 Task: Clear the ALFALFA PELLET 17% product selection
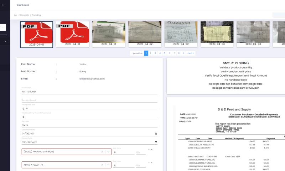coord(102,165)
